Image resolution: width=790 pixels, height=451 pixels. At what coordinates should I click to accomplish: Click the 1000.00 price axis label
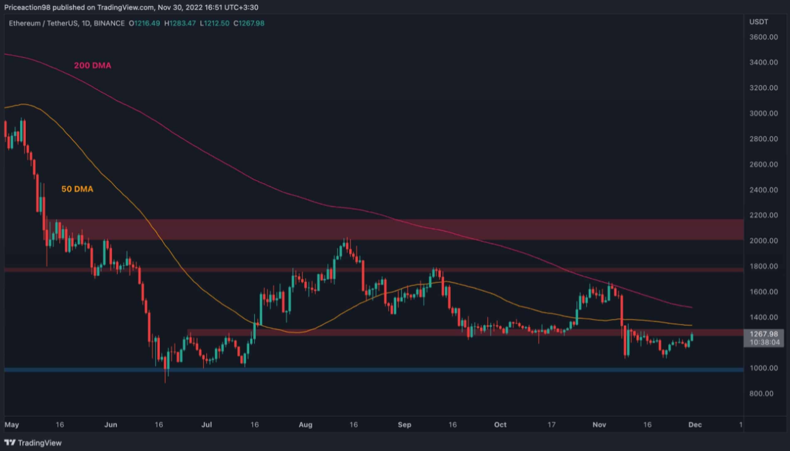click(x=763, y=368)
